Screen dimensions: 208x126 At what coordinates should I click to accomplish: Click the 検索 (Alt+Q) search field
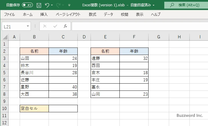[x=186, y=5]
